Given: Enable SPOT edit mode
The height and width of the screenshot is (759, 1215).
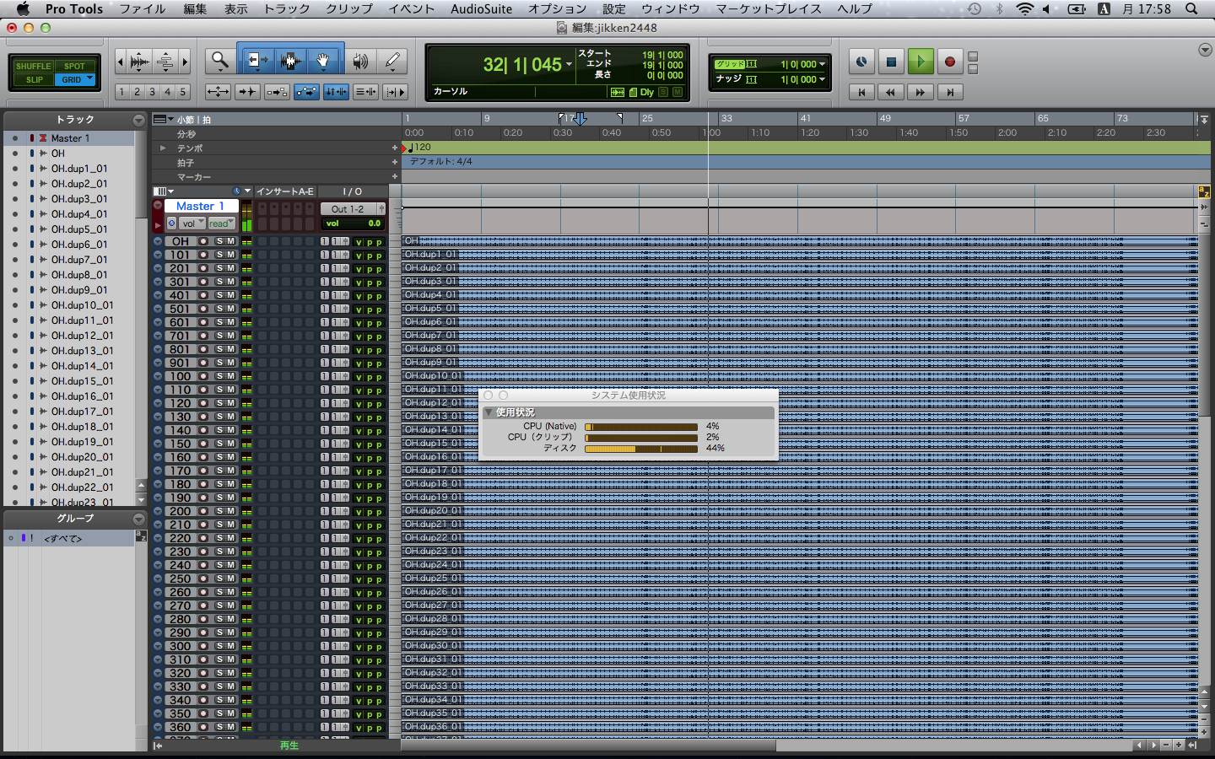Looking at the screenshot, I should (x=74, y=66).
